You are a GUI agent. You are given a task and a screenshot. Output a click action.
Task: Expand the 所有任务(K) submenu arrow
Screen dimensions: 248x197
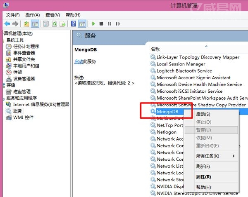[234, 156]
